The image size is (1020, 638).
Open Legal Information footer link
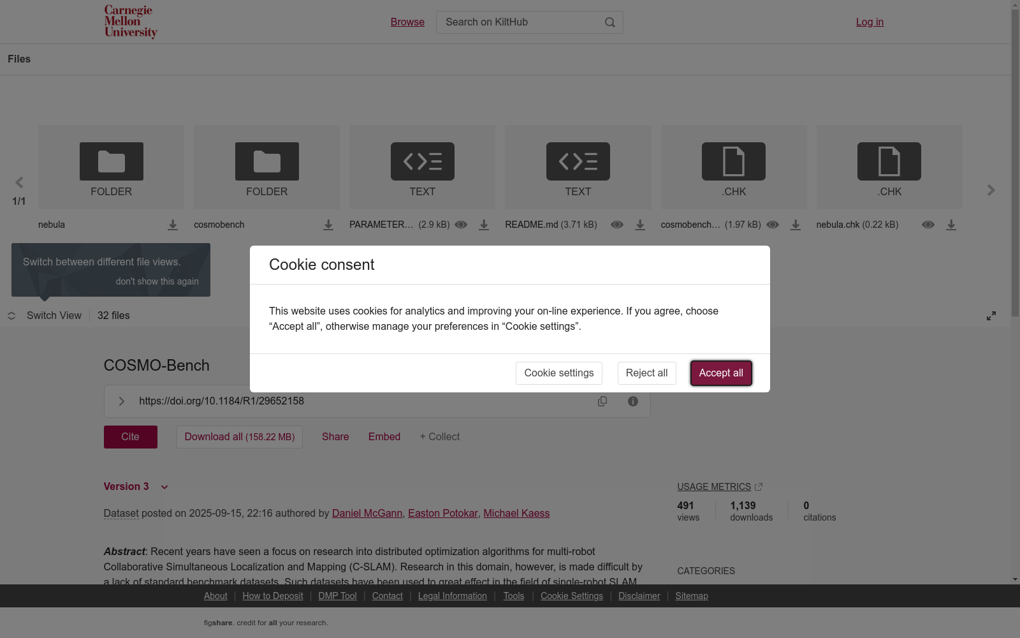click(453, 596)
